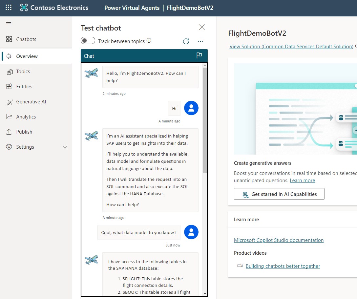This screenshot has width=357, height=299.
Task: Click the generative answers illustration
Action: click(295, 109)
